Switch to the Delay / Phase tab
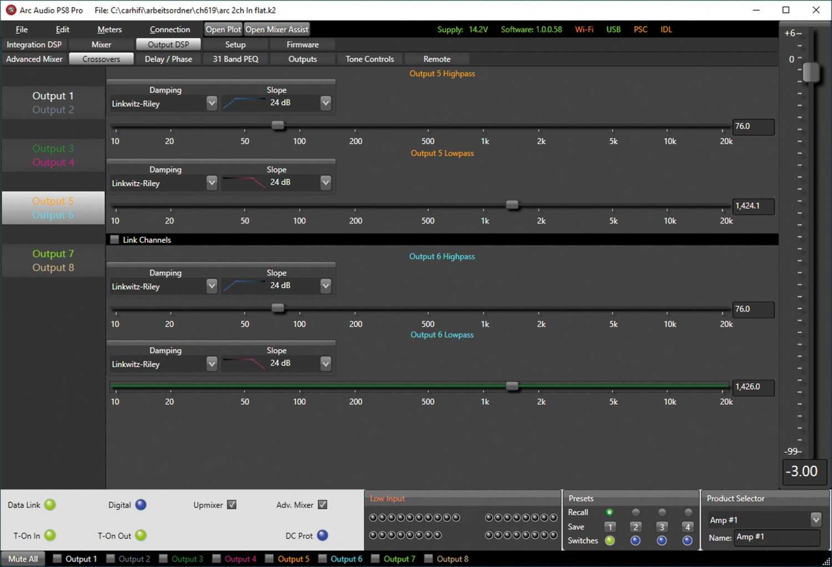This screenshot has width=832, height=567. point(168,59)
